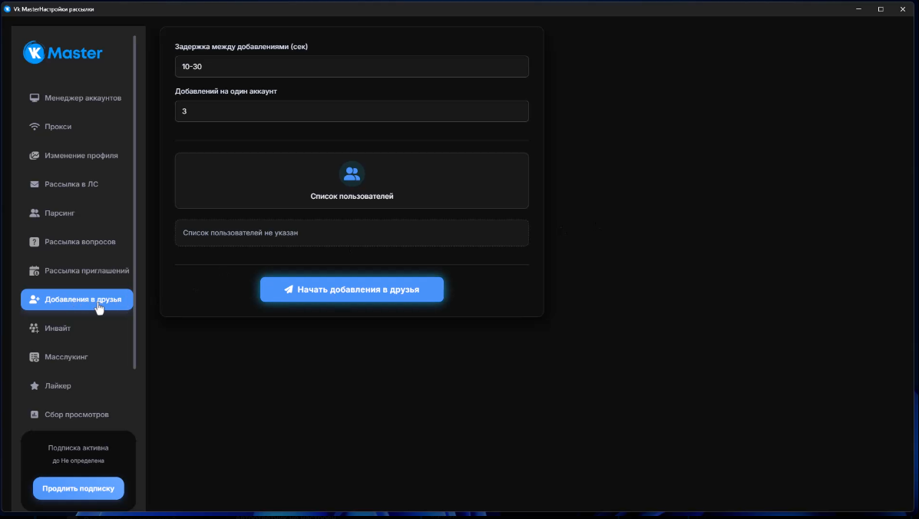919x519 pixels.
Task: Click the Масслукинг list icon
Action: (34, 357)
